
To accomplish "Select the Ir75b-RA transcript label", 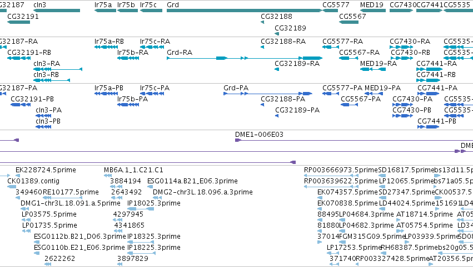I will click(x=133, y=52).
